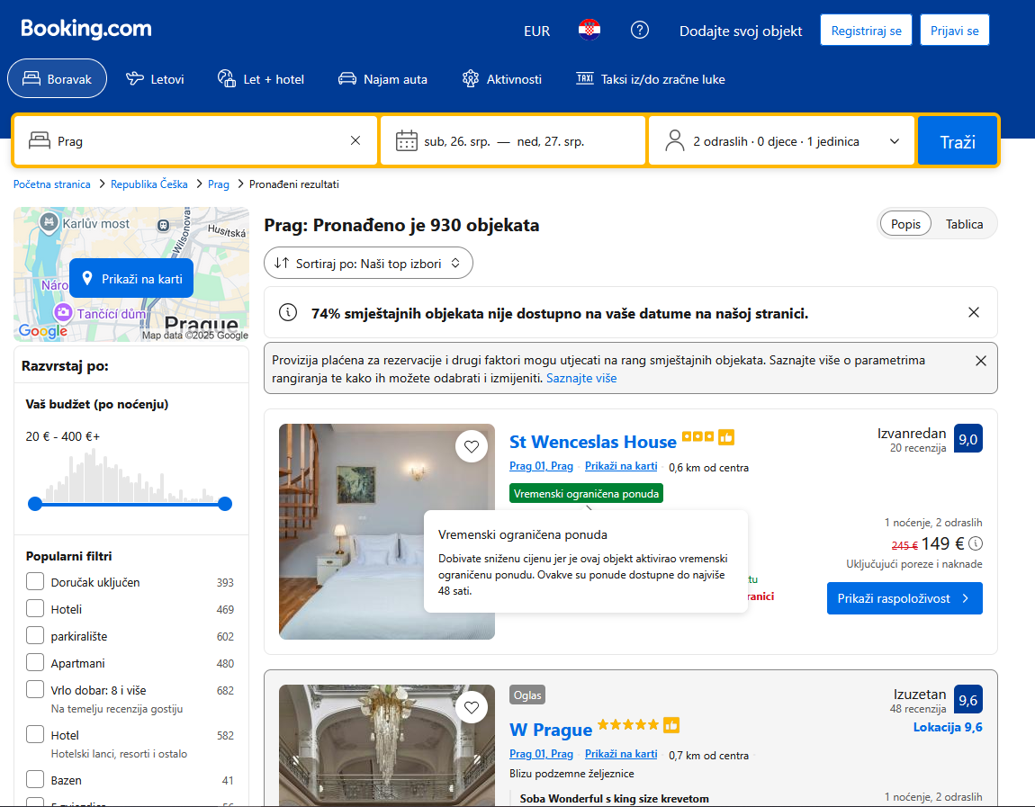This screenshot has height=807, width=1035.
Task: Open the Saznajte više link
Action: coord(581,378)
